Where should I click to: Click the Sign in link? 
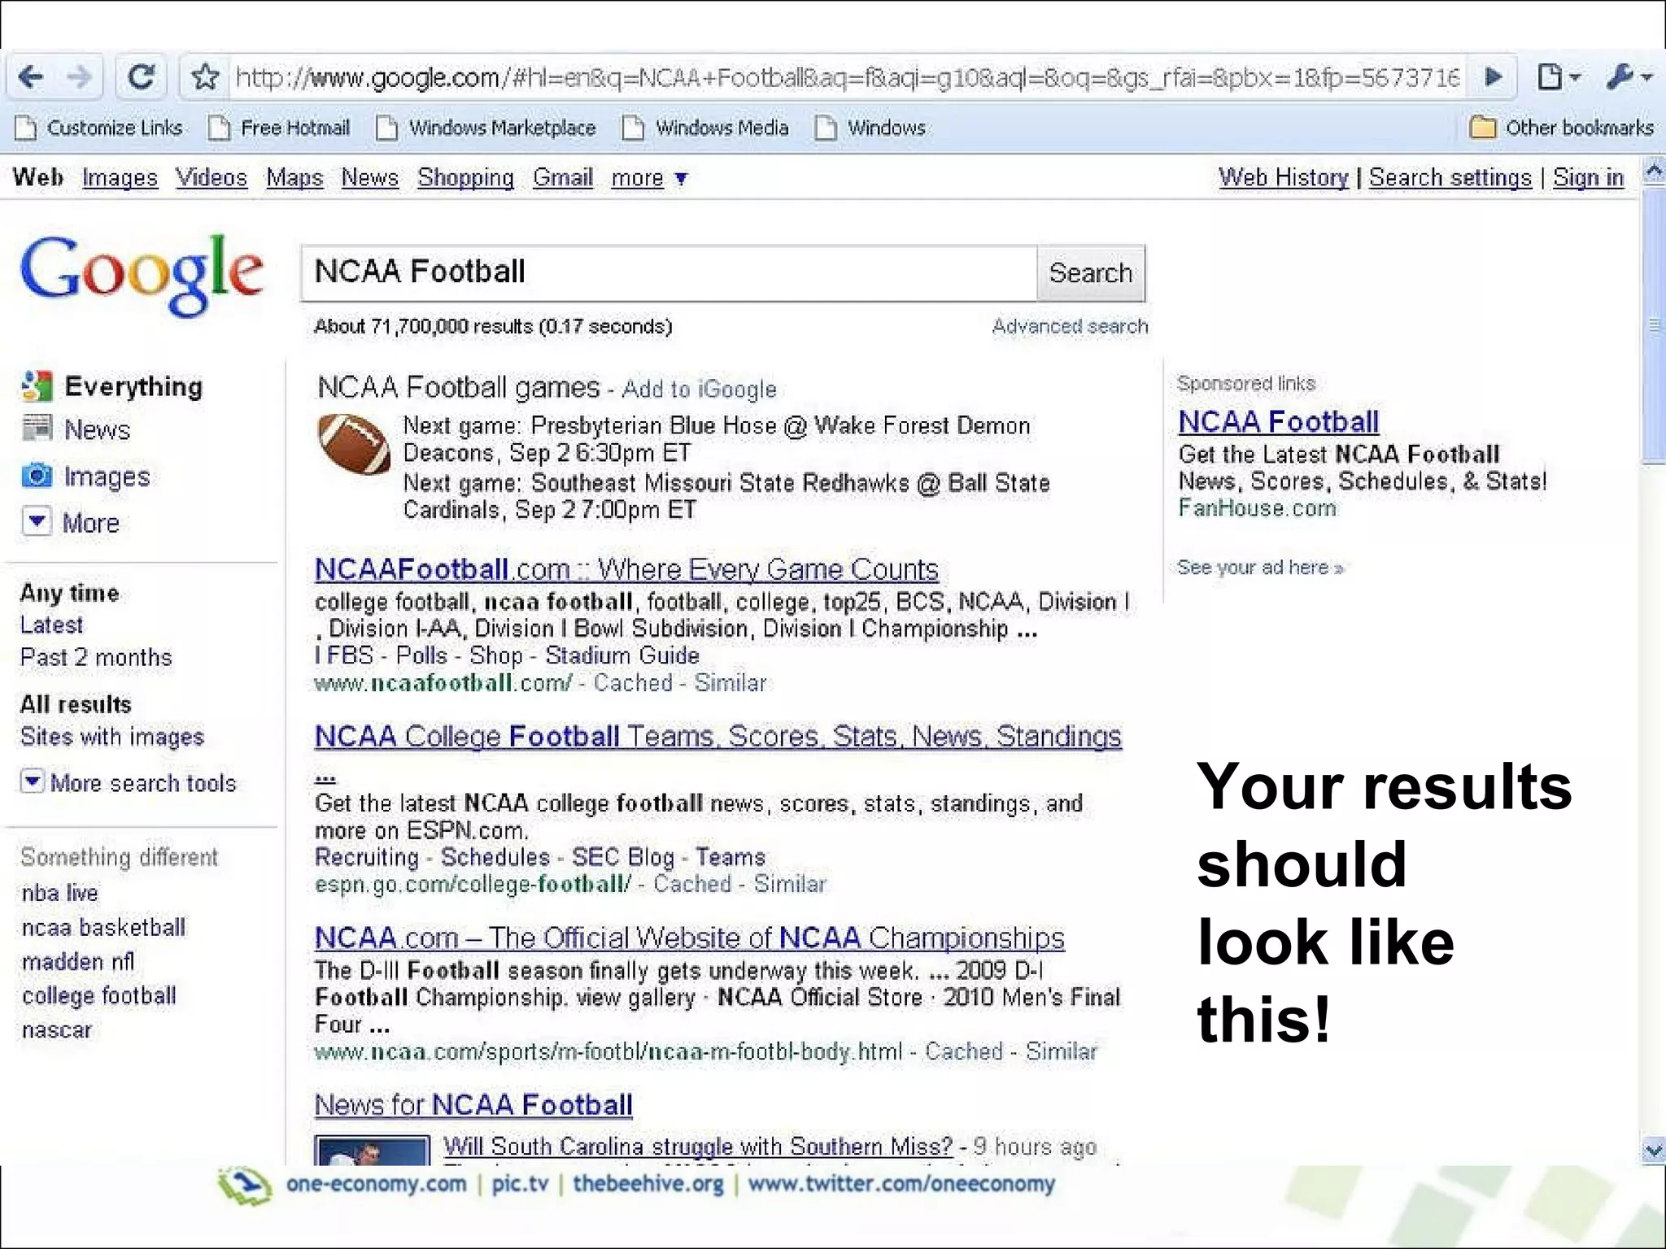(x=1588, y=177)
